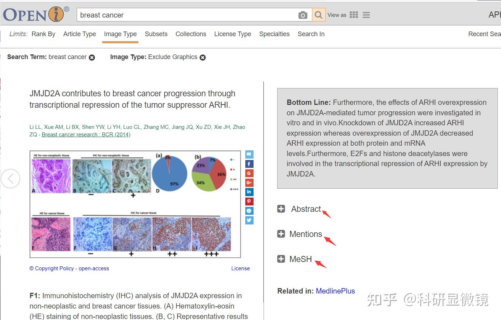Pin the image to Pinterest

click(x=249, y=201)
